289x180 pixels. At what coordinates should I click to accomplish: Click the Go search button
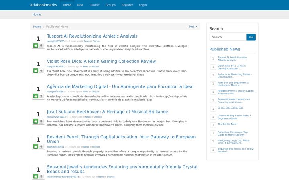tap(251, 37)
